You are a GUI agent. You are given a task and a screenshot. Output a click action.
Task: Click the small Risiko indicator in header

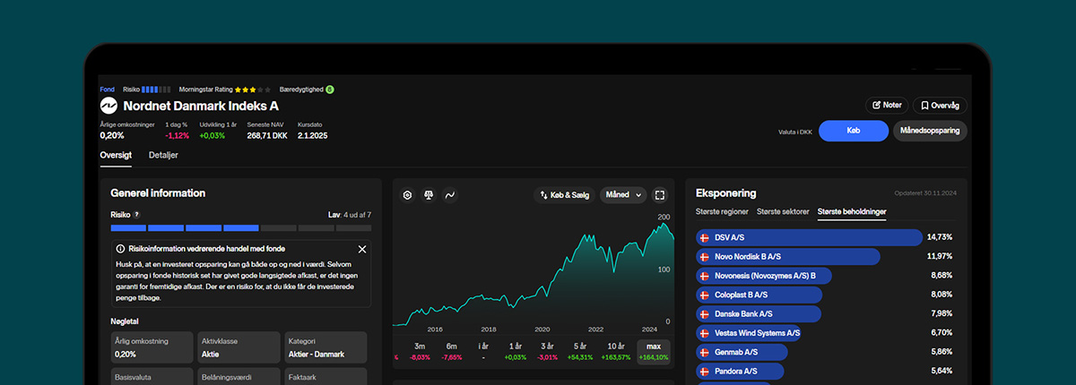point(156,90)
